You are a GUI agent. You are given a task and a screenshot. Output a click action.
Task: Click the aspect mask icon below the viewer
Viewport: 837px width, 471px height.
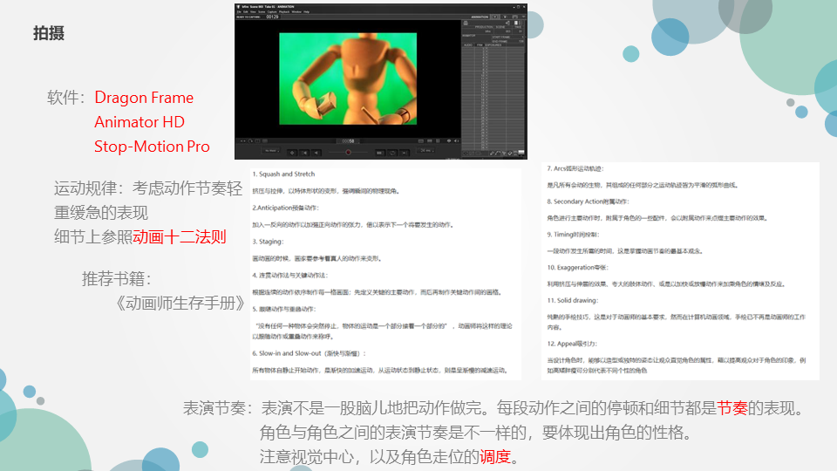(x=420, y=141)
